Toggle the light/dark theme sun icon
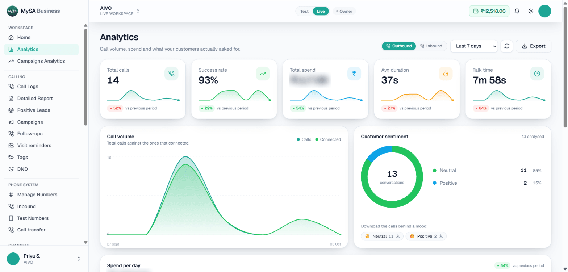Screen dimensions: 568x272 click(x=531, y=11)
